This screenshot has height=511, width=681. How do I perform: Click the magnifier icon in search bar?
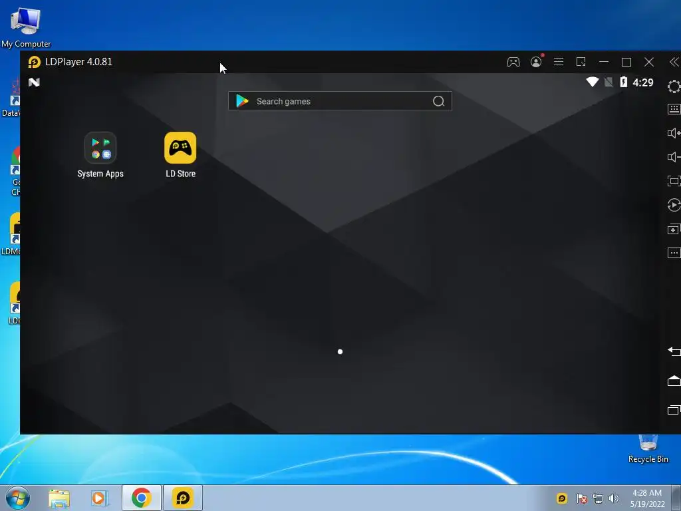[x=439, y=101]
